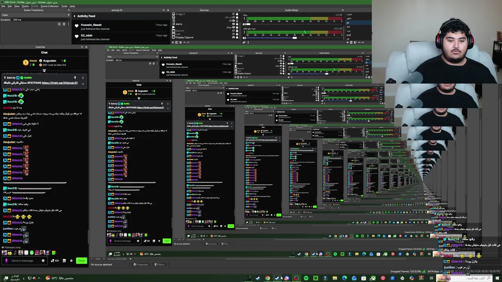Open the Help menu
The image size is (502, 282).
pyautogui.click(x=73, y=6)
